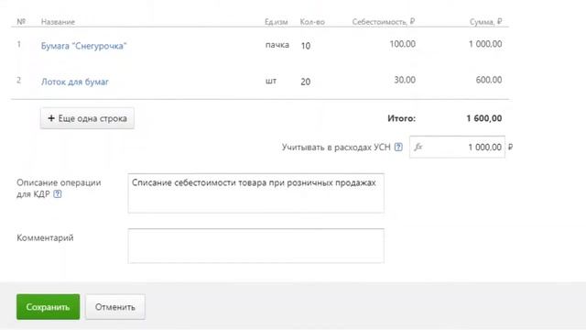
Task: Click the Сумма column header
Action: click(486, 22)
